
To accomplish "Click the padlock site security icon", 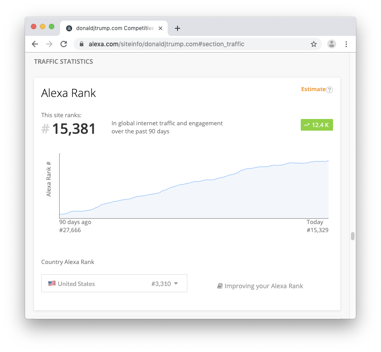I will [82, 44].
